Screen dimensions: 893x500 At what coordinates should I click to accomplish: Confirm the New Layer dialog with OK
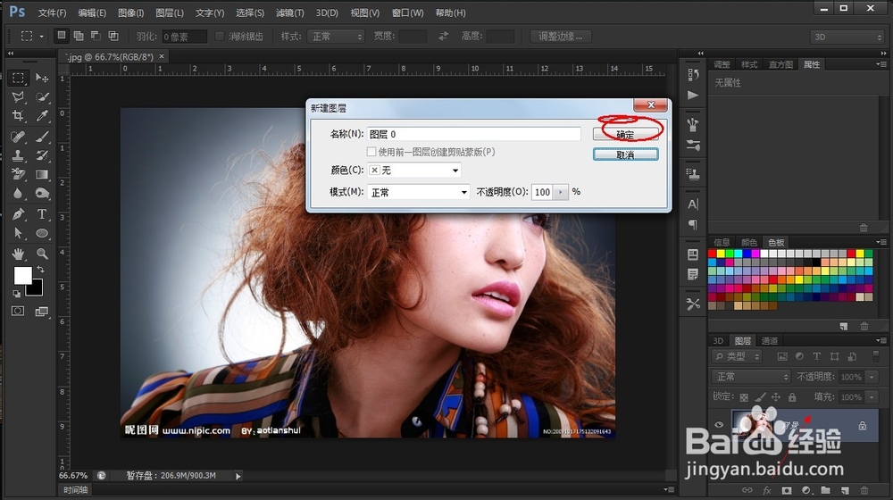click(x=625, y=135)
